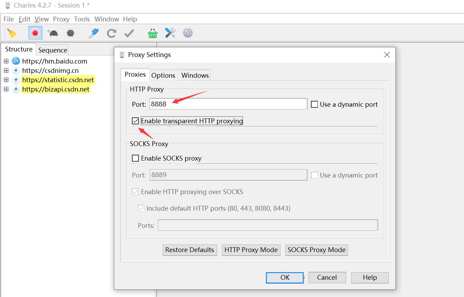Viewport: 464px width, 297px height.
Task: Select the Proxies tab
Action: (x=135, y=74)
